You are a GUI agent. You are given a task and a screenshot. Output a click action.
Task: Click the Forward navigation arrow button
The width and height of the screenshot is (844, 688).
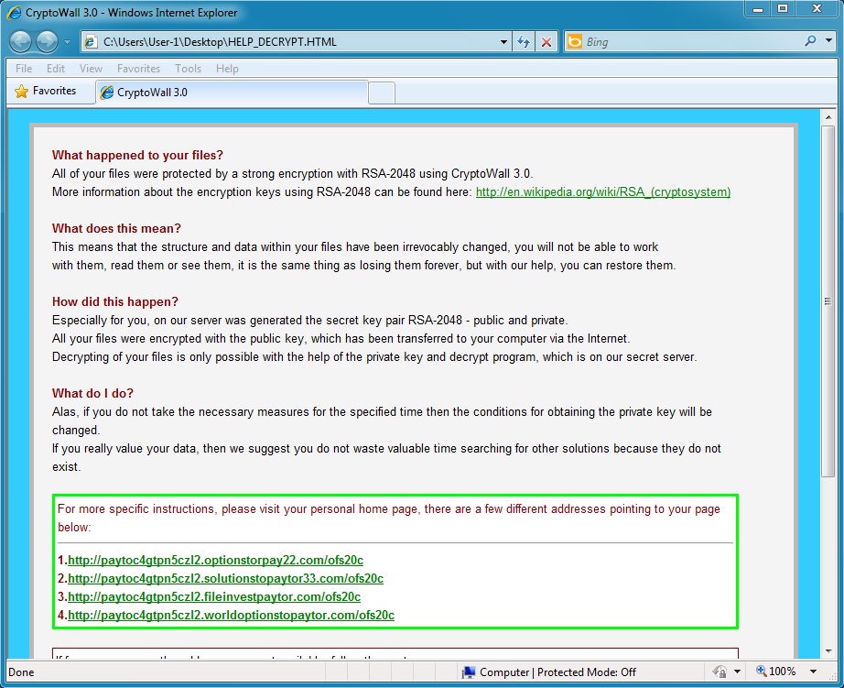point(47,41)
